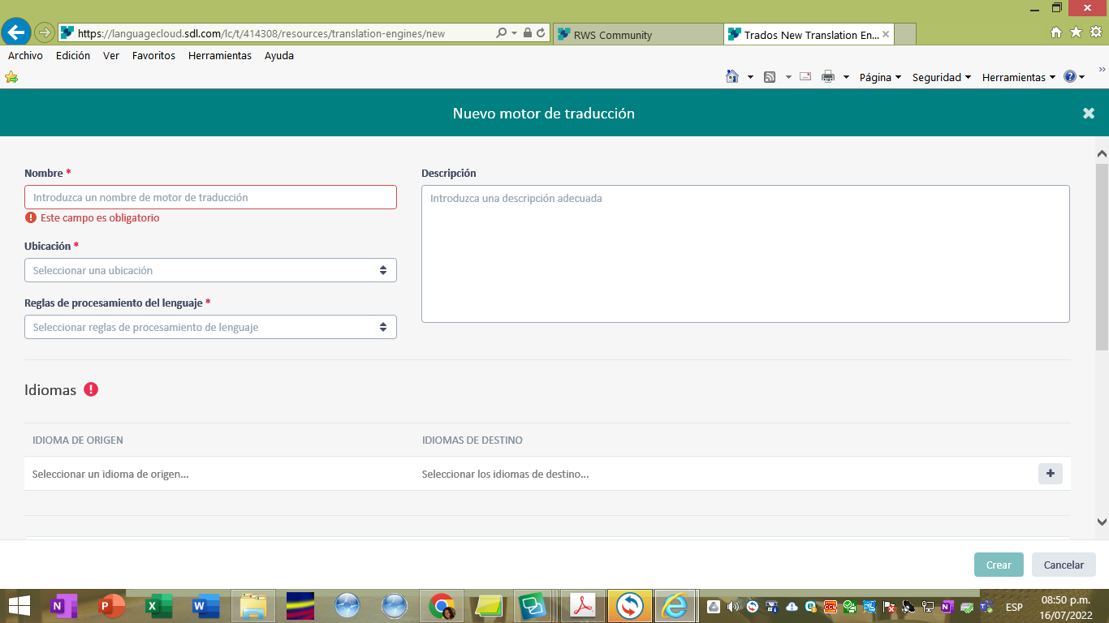Open the Página dropdown menu
The width and height of the screenshot is (1109, 623).
point(880,77)
